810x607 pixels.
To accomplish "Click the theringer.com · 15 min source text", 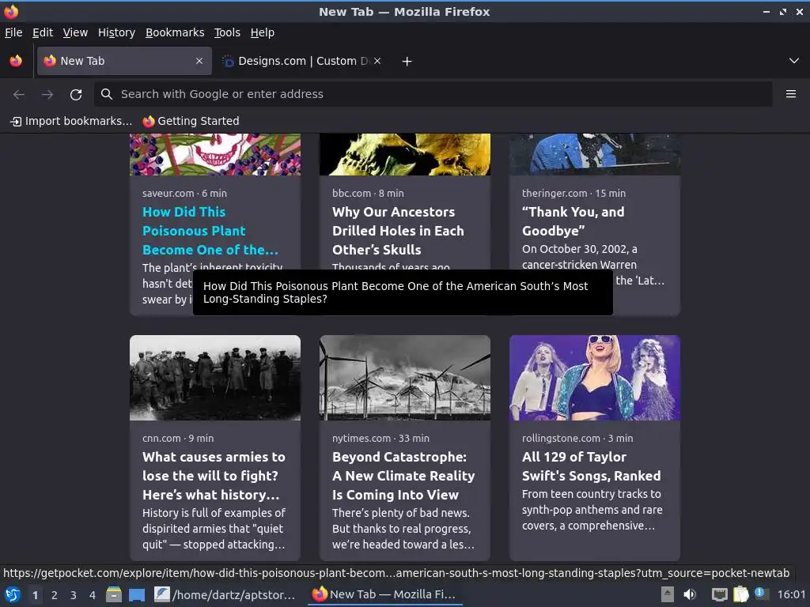I will 573,193.
